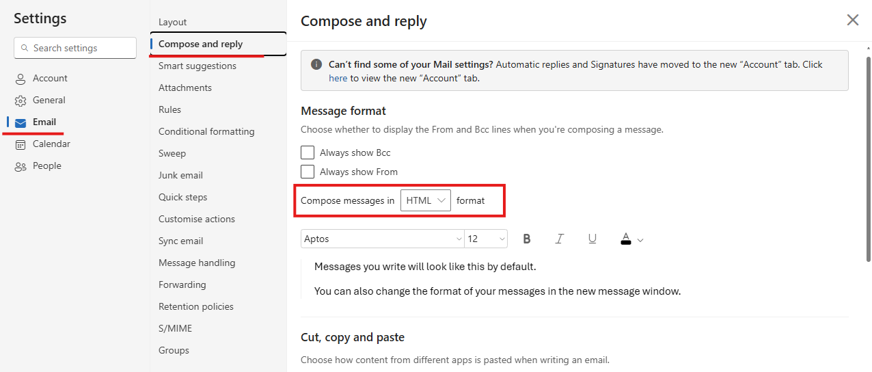872x372 pixels.
Task: Open the Aptos font name dropdown
Action: tap(382, 239)
